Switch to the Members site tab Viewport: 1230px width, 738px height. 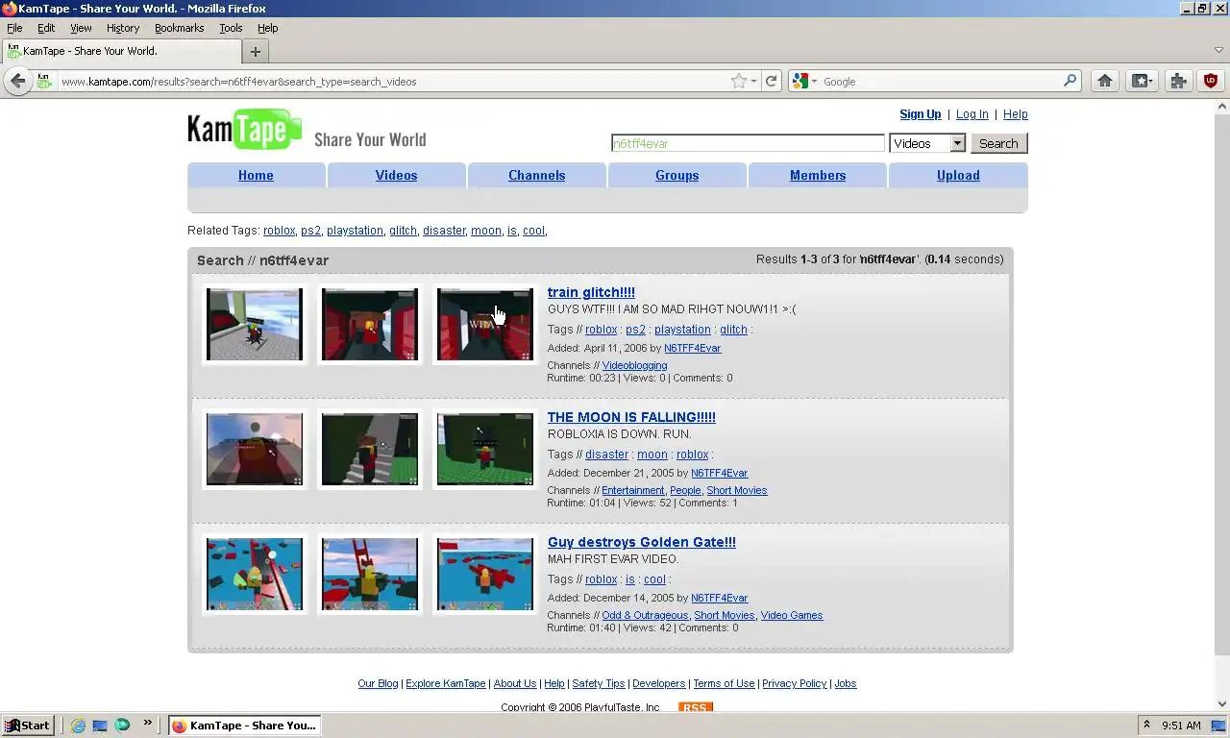click(818, 175)
